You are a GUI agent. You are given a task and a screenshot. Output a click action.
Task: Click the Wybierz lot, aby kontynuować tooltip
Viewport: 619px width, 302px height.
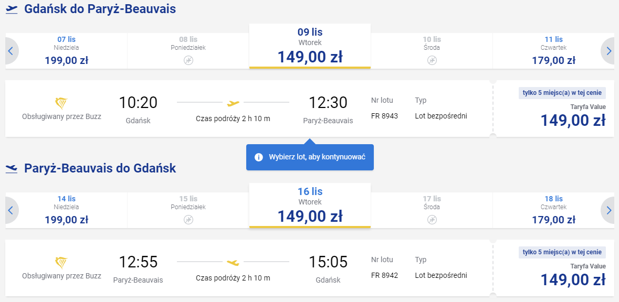click(x=310, y=157)
